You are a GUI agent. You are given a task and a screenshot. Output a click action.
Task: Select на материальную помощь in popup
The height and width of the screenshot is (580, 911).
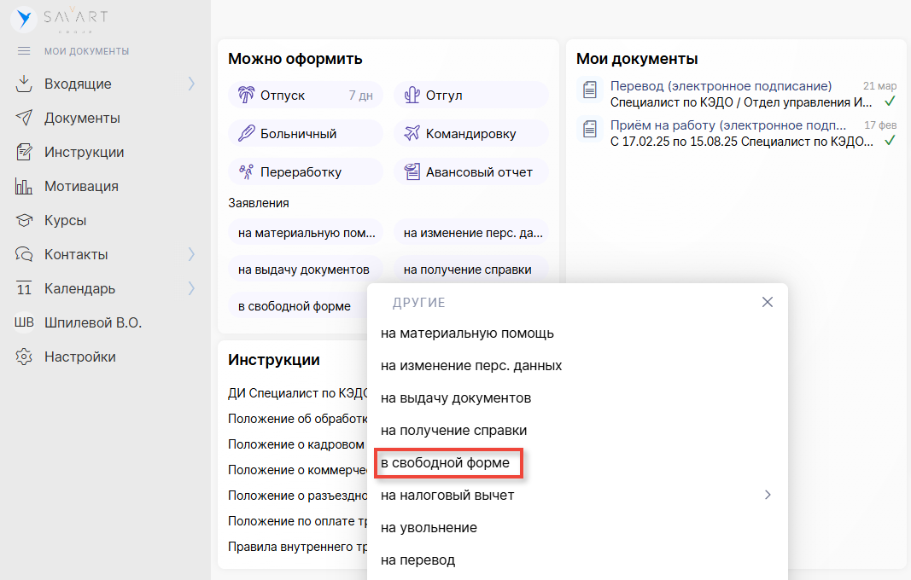(467, 333)
